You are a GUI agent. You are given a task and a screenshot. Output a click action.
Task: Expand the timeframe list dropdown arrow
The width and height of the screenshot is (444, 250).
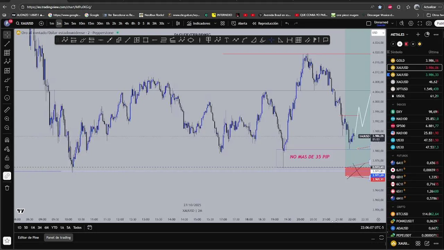[x=169, y=23]
